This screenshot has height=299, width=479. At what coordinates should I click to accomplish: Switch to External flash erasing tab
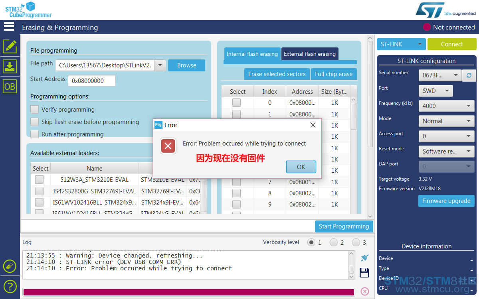[310, 54]
